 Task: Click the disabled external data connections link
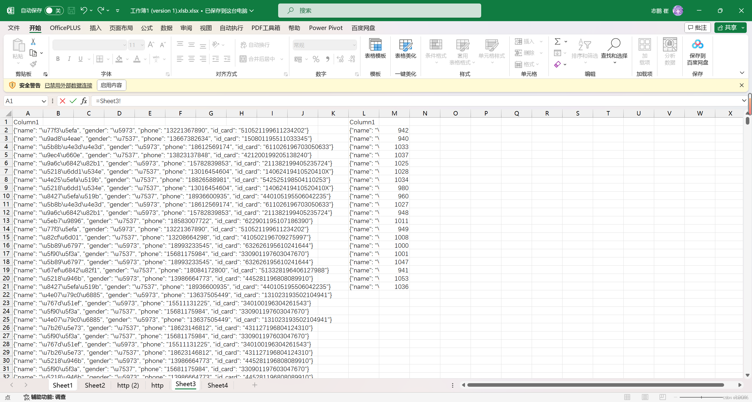pos(68,85)
